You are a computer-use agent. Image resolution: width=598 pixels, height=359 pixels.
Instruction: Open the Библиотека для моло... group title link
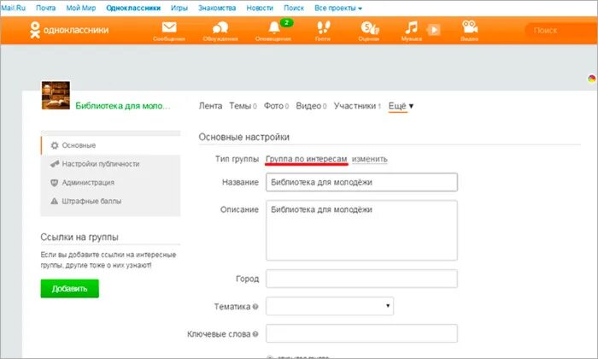(123, 106)
